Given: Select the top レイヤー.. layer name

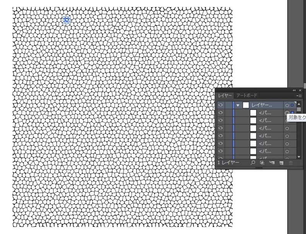Looking at the screenshot, I should (x=262, y=105).
